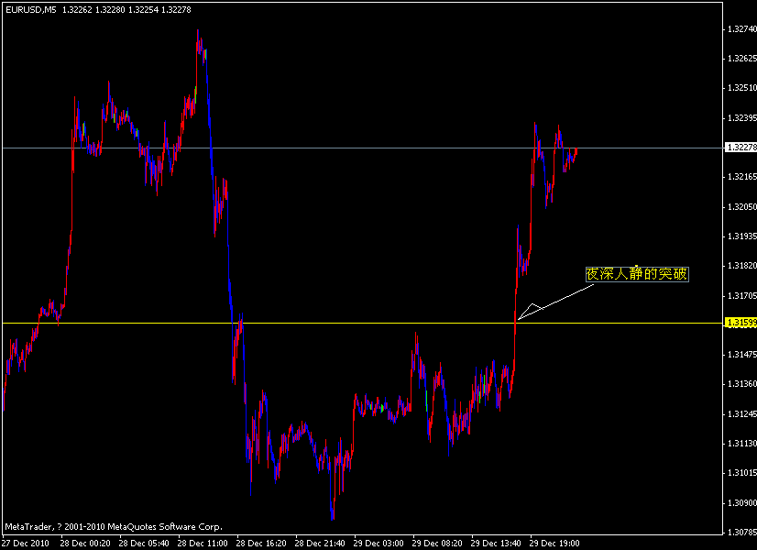Click the price scale value 1.32625
The height and width of the screenshot is (550, 757).
[742, 59]
